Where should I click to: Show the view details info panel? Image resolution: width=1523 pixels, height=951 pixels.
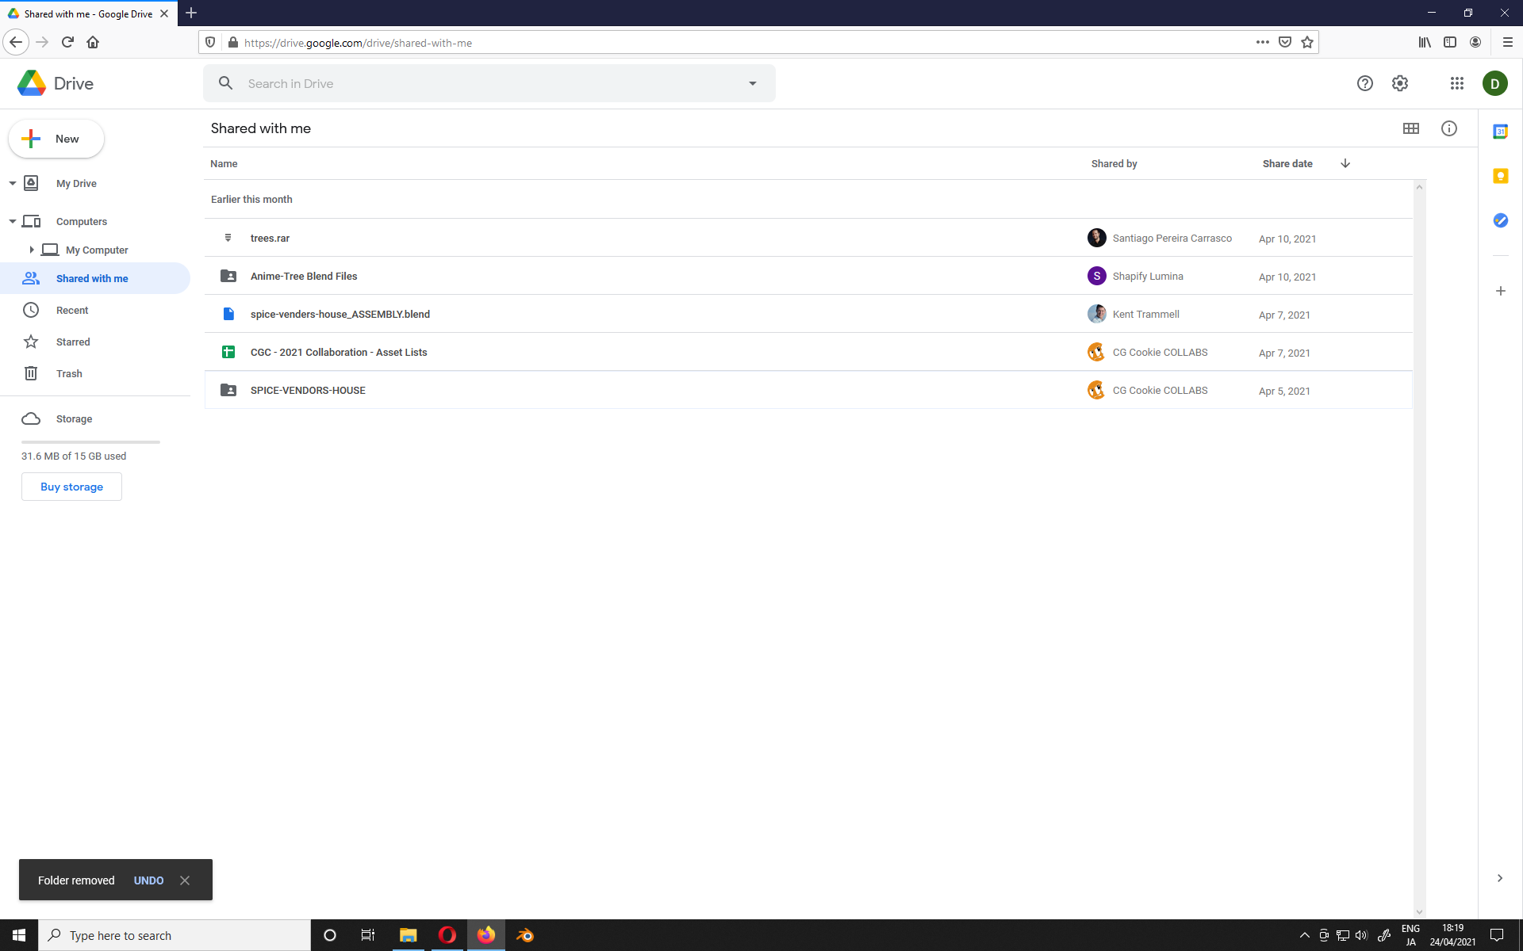(1448, 128)
